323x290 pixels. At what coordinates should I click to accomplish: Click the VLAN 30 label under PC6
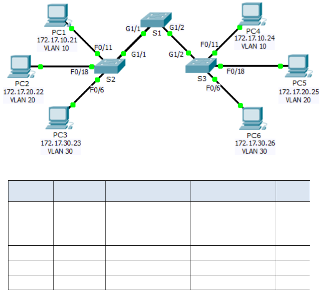point(254,150)
